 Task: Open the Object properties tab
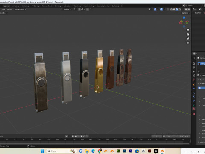pos(194,85)
